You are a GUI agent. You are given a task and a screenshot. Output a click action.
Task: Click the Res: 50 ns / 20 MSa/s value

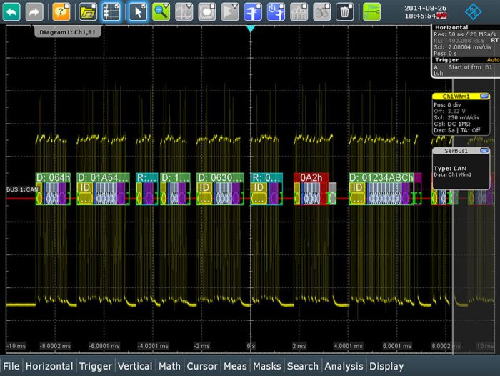(x=464, y=34)
